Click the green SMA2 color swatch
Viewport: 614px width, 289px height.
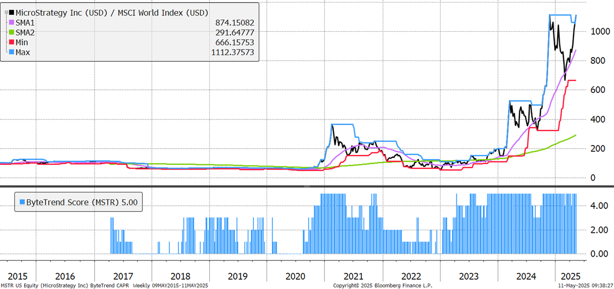(12, 33)
